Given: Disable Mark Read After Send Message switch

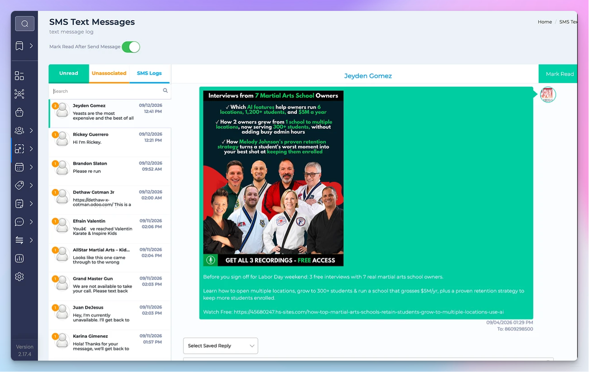Looking at the screenshot, I should (x=131, y=47).
